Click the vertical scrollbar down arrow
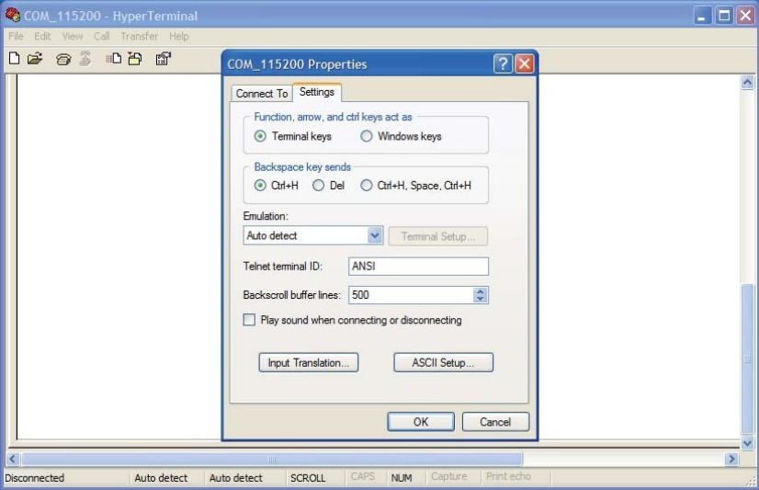This screenshot has width=759, height=490. click(x=747, y=443)
